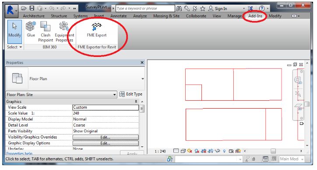
Task: Click the Detail Level icon in view control bar
Action: [x=176, y=151]
